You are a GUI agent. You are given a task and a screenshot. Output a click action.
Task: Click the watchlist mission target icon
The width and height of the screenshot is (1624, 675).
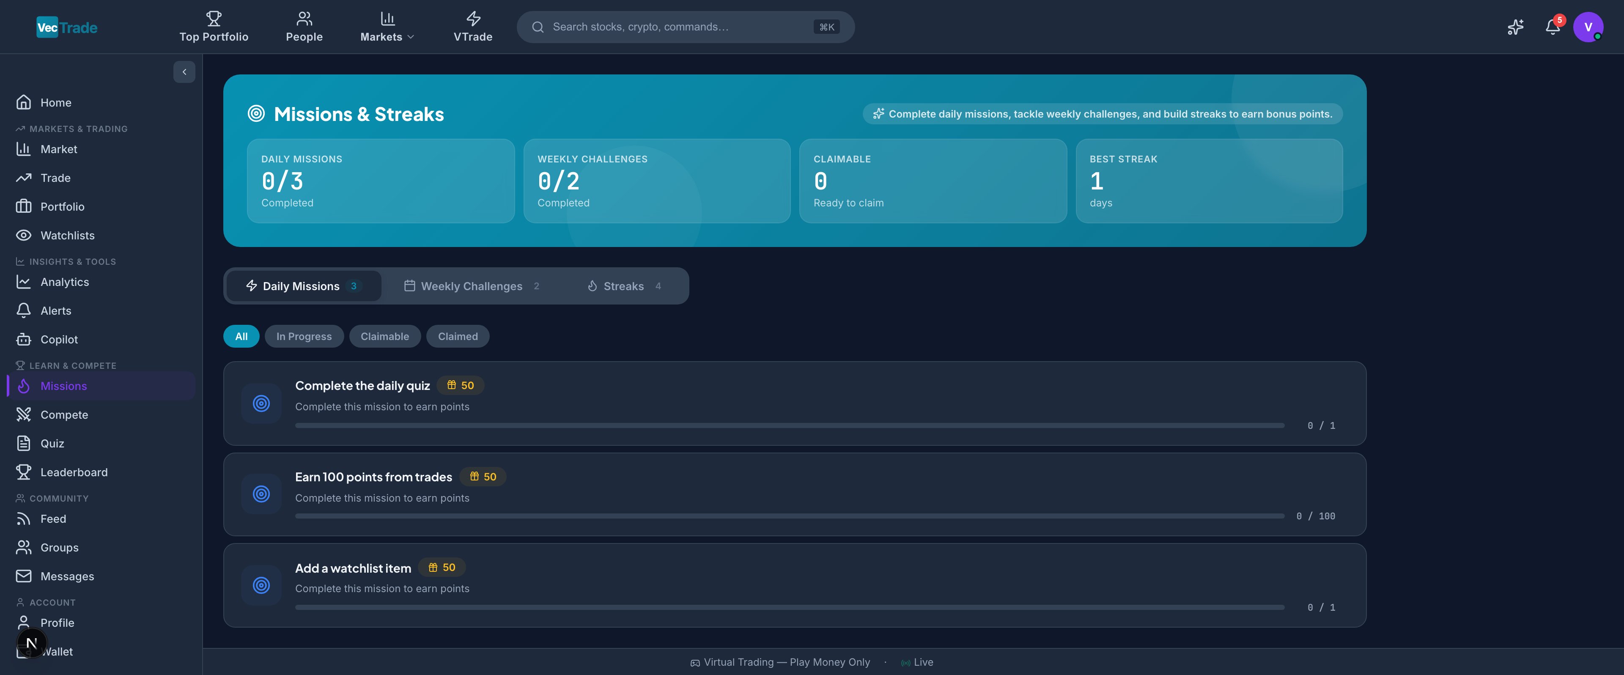pos(261,585)
